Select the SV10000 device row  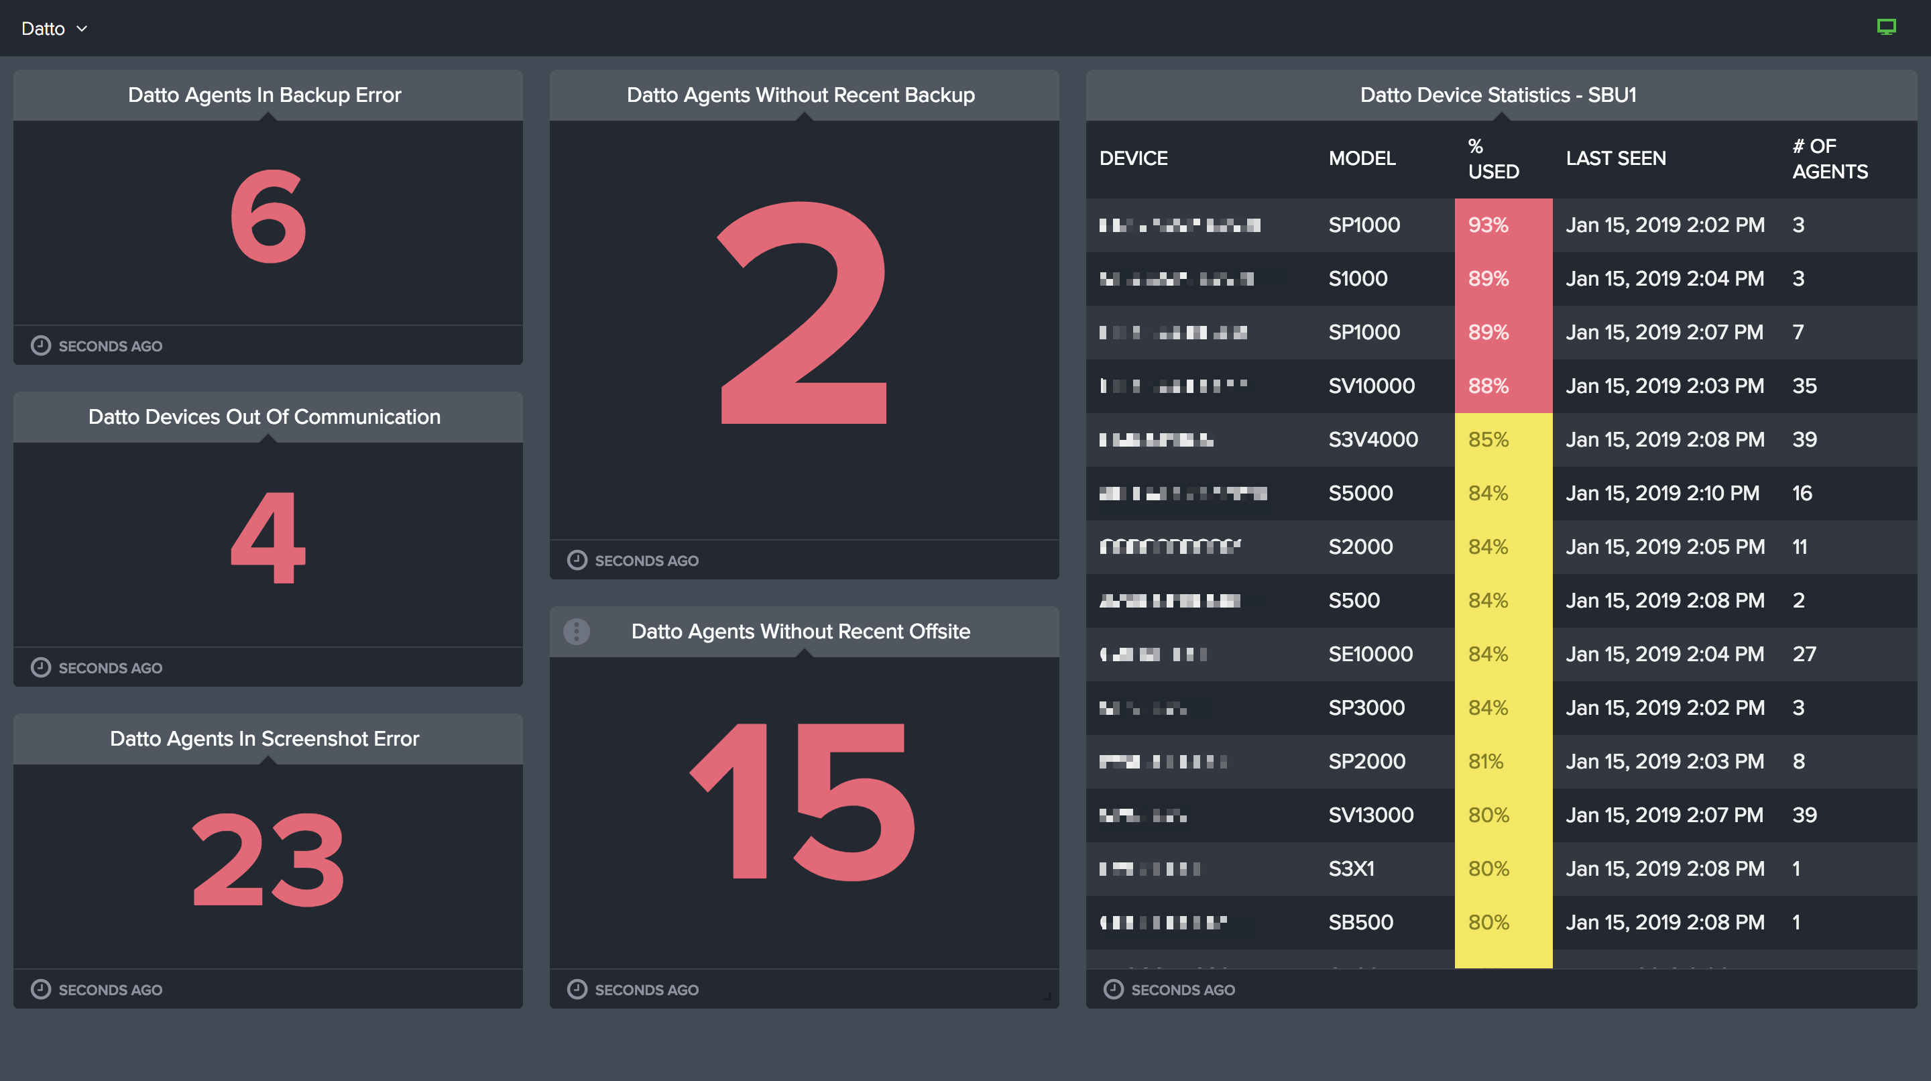click(x=1370, y=386)
